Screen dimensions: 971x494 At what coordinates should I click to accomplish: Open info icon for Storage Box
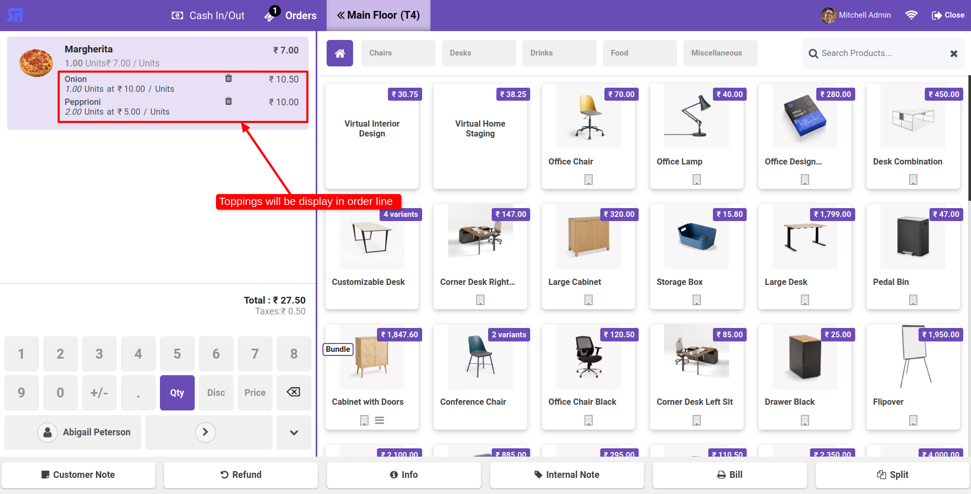(x=697, y=300)
